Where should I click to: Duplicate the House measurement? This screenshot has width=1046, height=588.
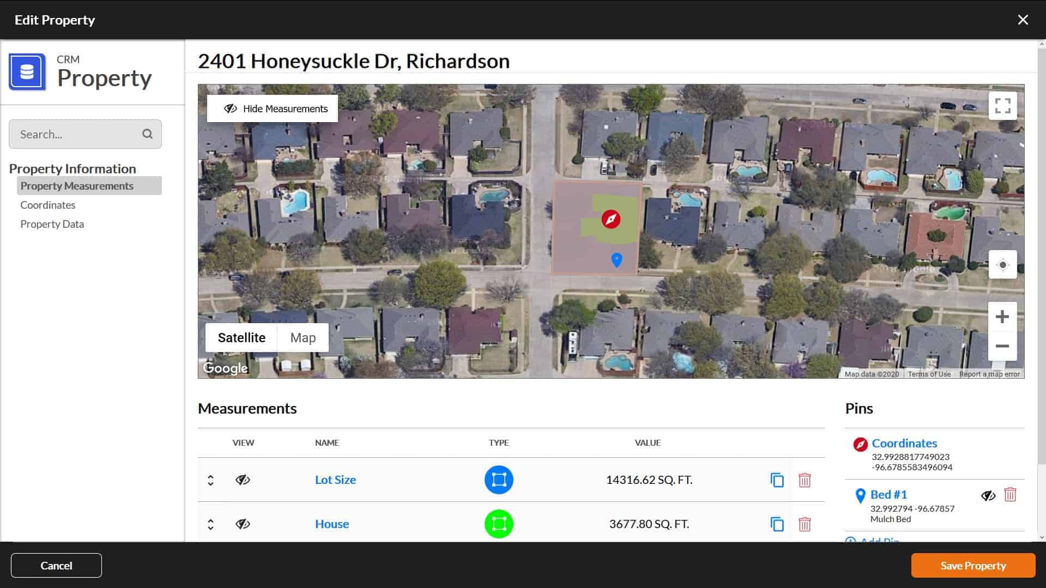click(x=777, y=524)
